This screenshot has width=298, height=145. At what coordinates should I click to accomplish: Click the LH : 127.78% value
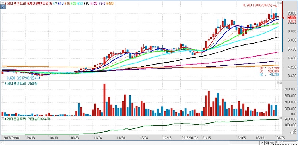[x=269, y=68]
